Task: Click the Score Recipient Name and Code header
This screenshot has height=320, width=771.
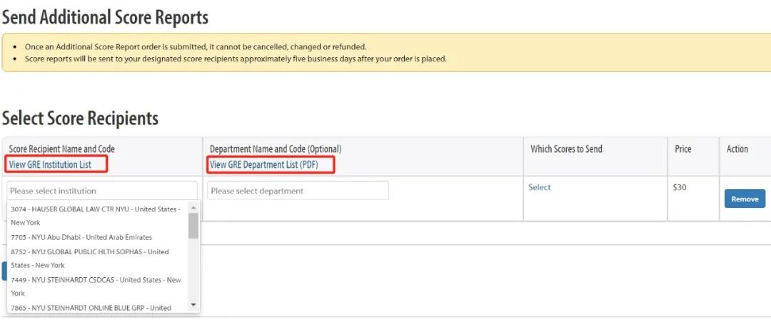Action: [x=61, y=149]
